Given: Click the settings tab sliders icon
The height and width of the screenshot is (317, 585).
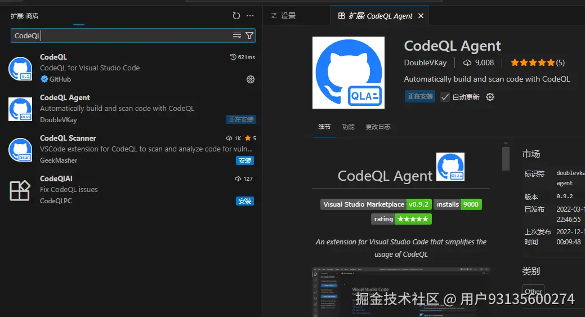Looking at the screenshot, I should tap(274, 16).
